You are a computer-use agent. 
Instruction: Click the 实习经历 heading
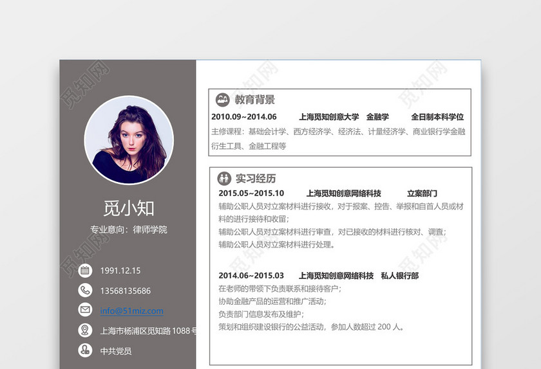click(256, 179)
